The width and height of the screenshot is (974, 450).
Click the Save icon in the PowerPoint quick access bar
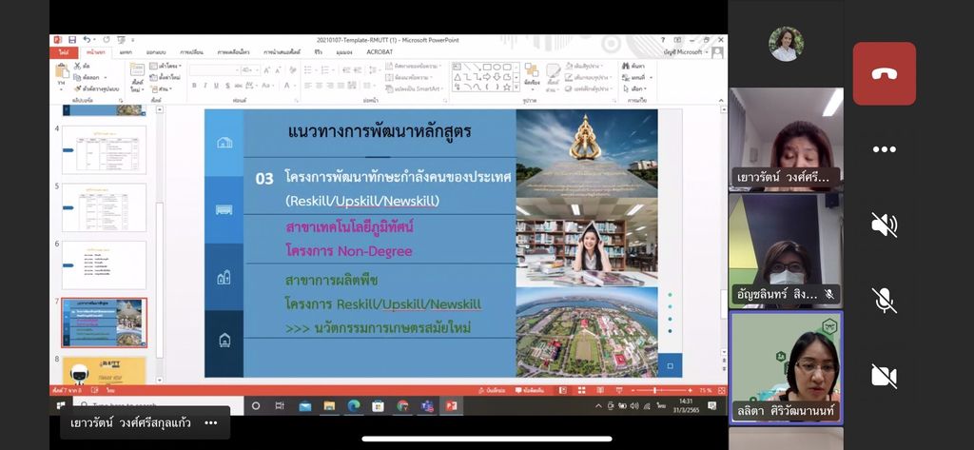pyautogui.click(x=72, y=40)
